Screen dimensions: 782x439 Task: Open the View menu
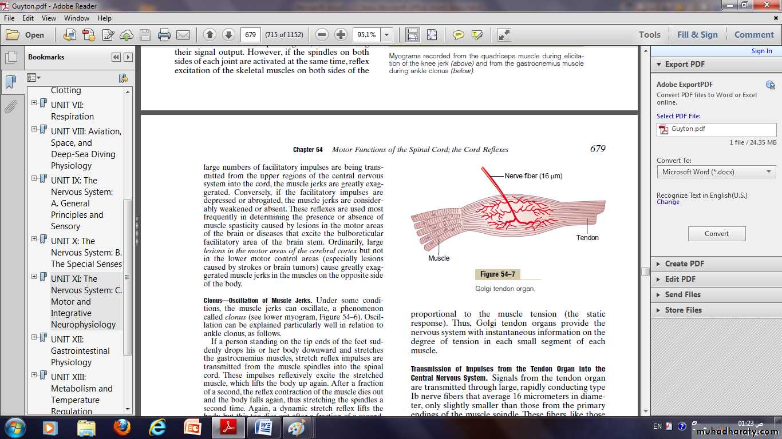click(49, 18)
